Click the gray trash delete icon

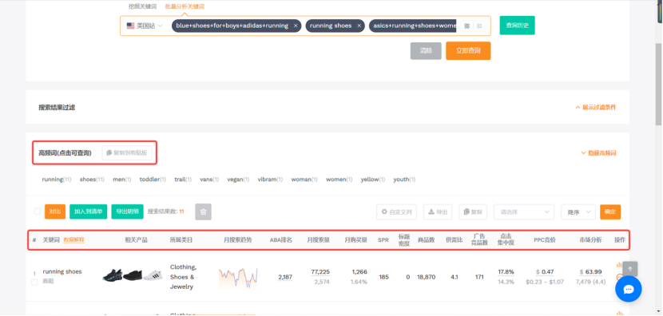tap(203, 211)
